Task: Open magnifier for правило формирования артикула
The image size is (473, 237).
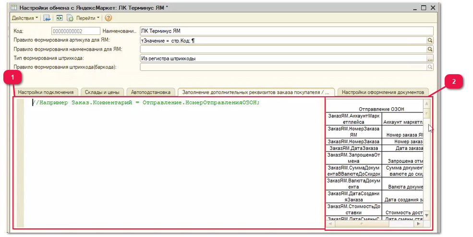Action: (430, 40)
